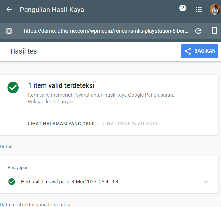Click the 1 item valid terdeteksi heading

(61, 85)
